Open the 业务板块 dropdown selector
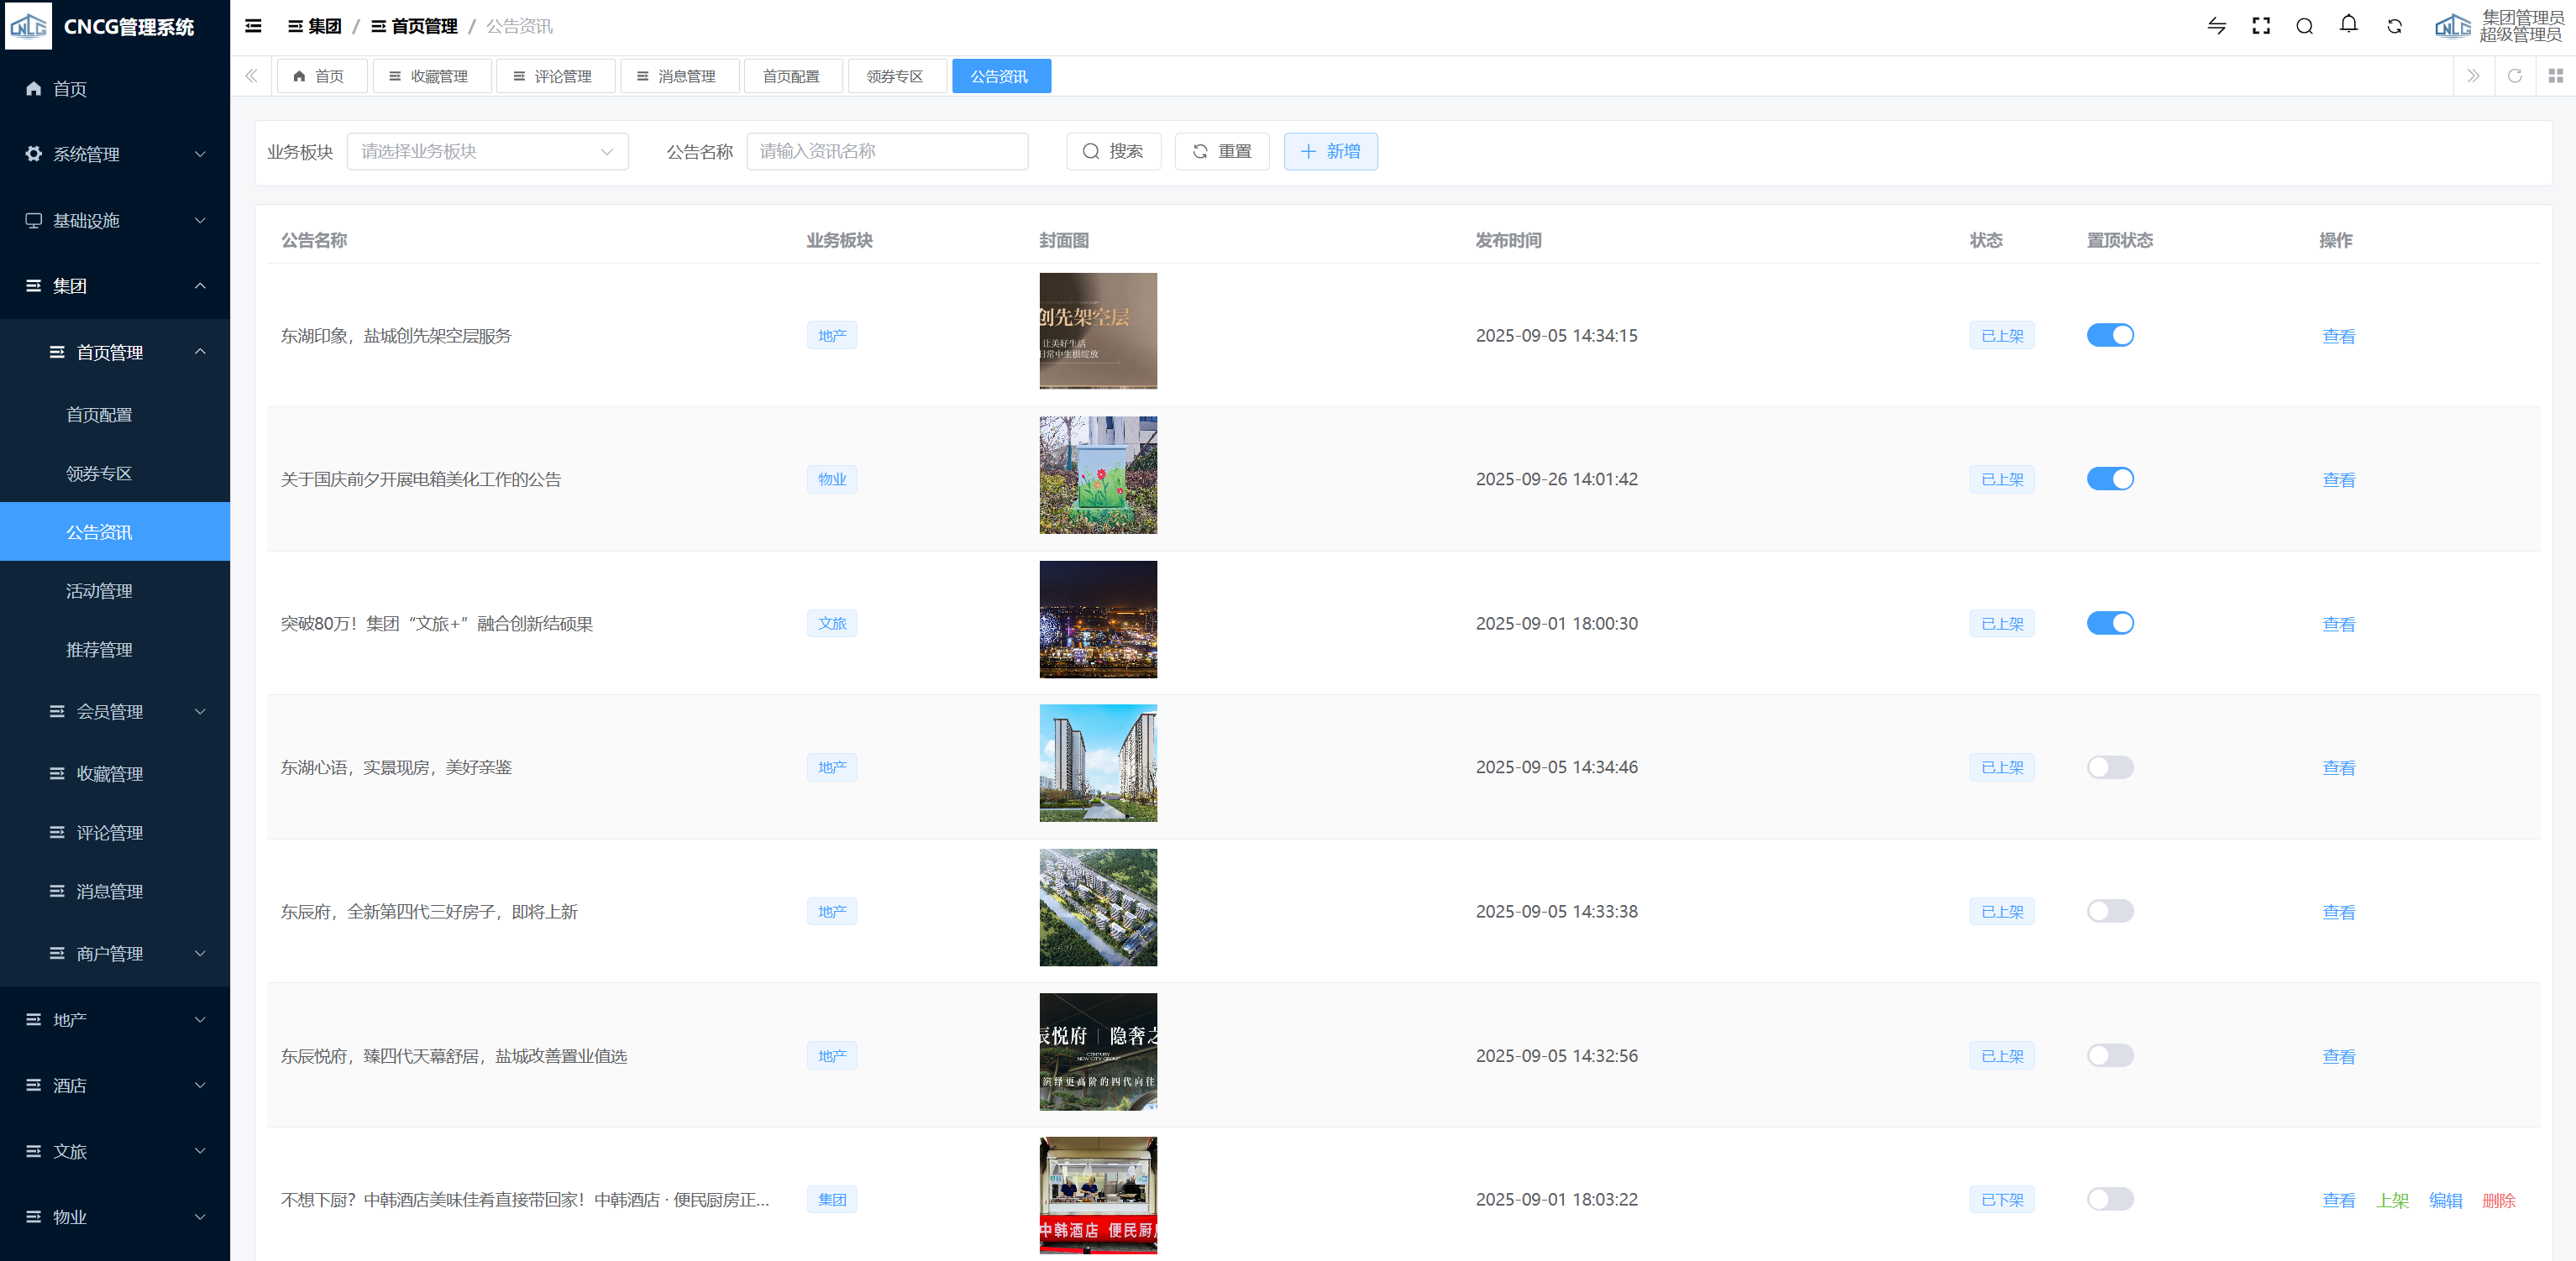The image size is (2576, 1261). [487, 152]
